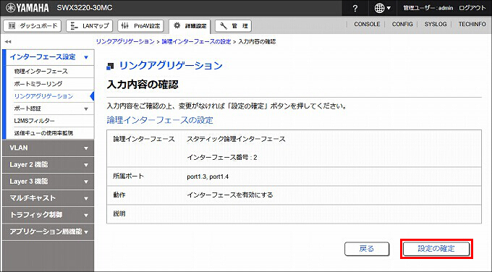Expand the VLAN menu section

[48, 148]
